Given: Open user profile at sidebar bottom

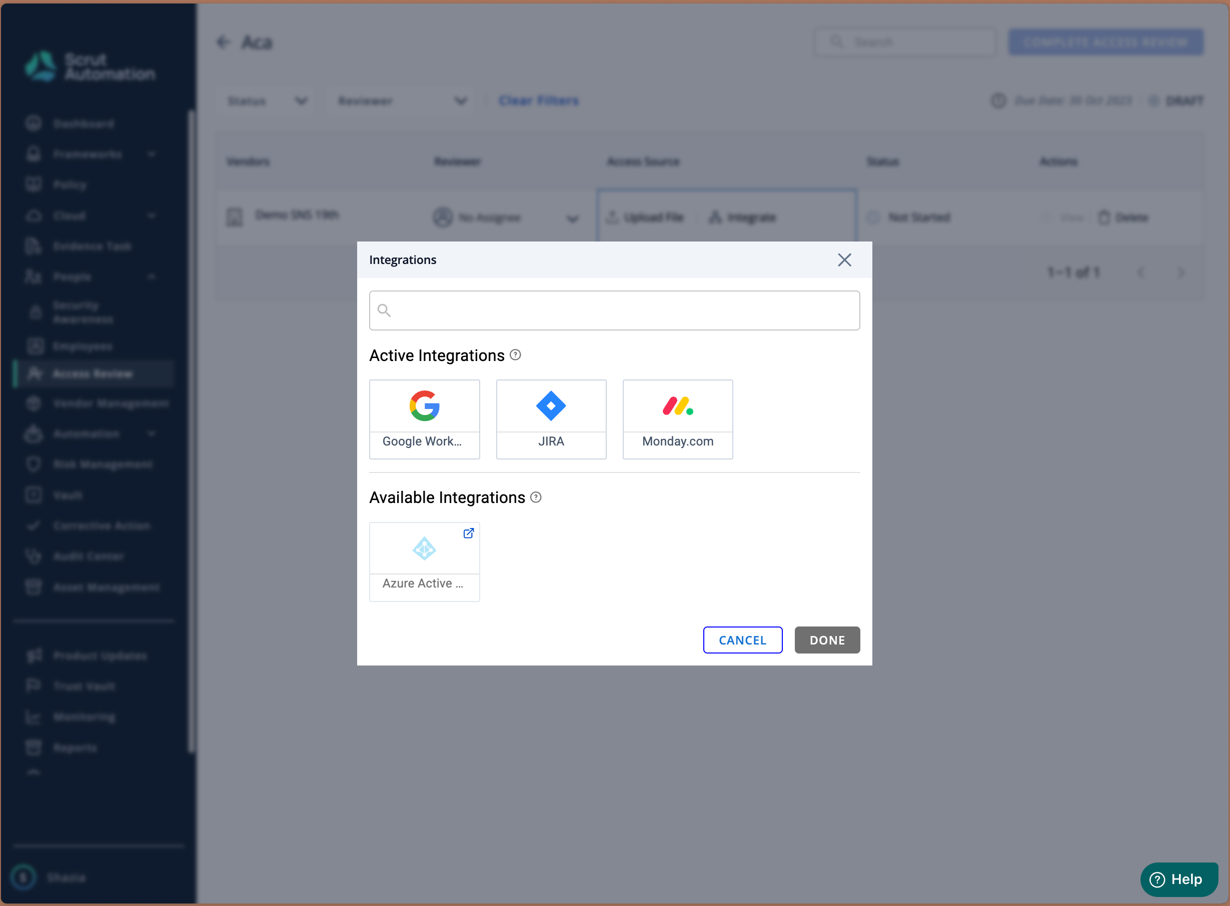Looking at the screenshot, I should point(50,877).
